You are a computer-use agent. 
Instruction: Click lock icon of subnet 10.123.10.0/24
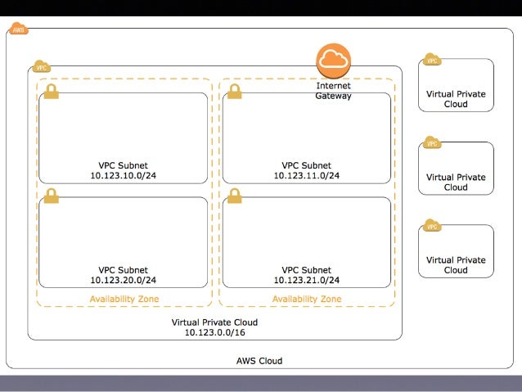point(52,92)
